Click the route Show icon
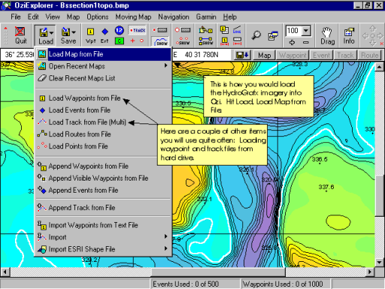Screen dimensions: 385x289 pyautogui.click(x=206, y=41)
